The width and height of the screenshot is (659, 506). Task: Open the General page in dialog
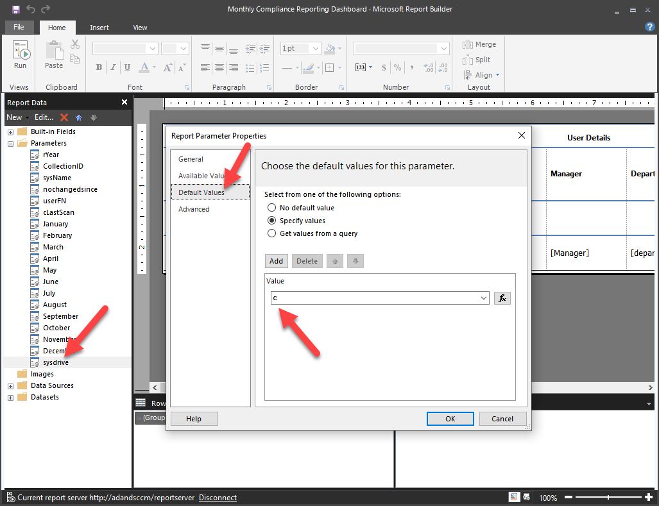click(x=191, y=159)
